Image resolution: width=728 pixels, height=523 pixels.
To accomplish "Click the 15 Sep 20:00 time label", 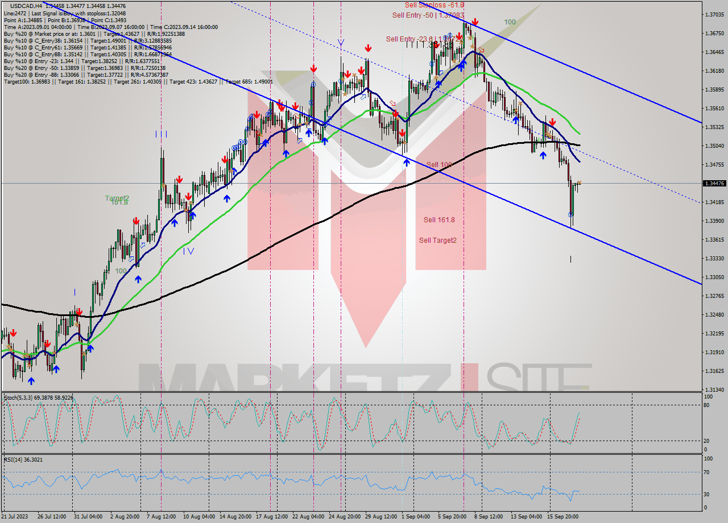I will tap(562, 517).
